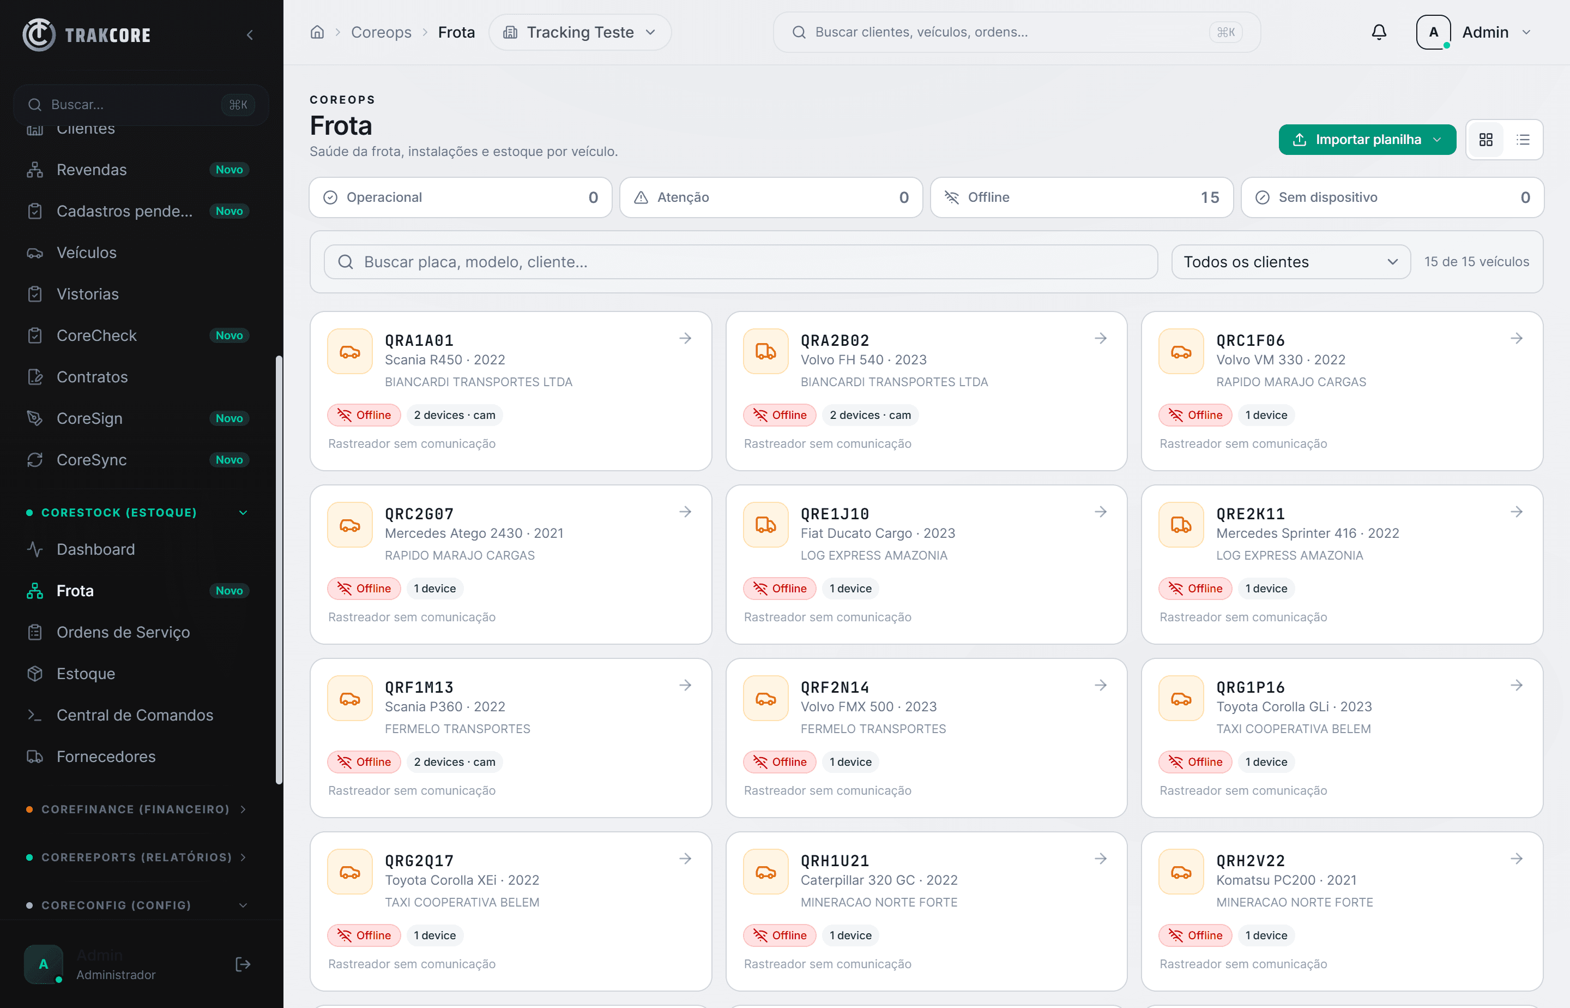Filter by Atenção status
Image resolution: width=1570 pixels, height=1008 pixels.
tap(771, 197)
